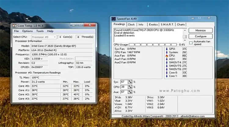Image resolution: width=229 pixels, height=127 pixels.
Task: Adjust the Aux fan speed spinner arrows
Action: tap(130, 92)
